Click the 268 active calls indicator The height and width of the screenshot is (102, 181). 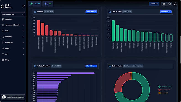48,4
